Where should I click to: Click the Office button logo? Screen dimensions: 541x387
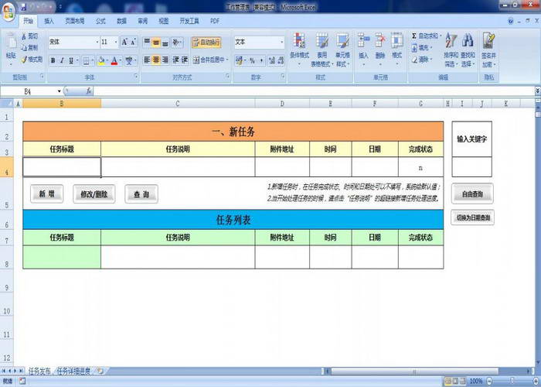click(8, 12)
